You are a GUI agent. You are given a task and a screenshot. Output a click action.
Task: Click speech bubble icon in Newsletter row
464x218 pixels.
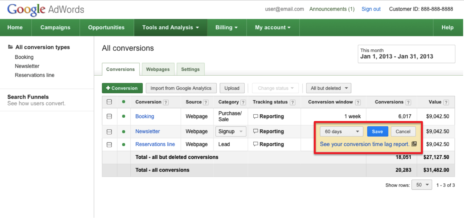[256, 132]
